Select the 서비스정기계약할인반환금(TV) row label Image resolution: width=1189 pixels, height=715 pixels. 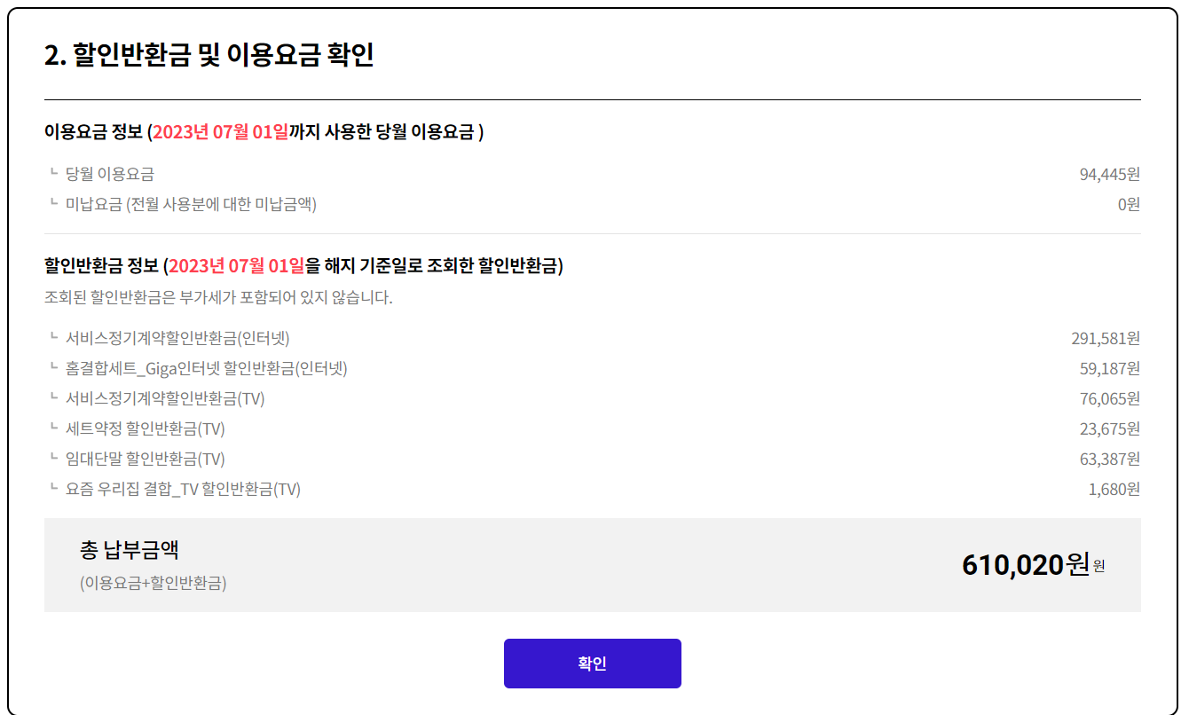[x=165, y=398]
